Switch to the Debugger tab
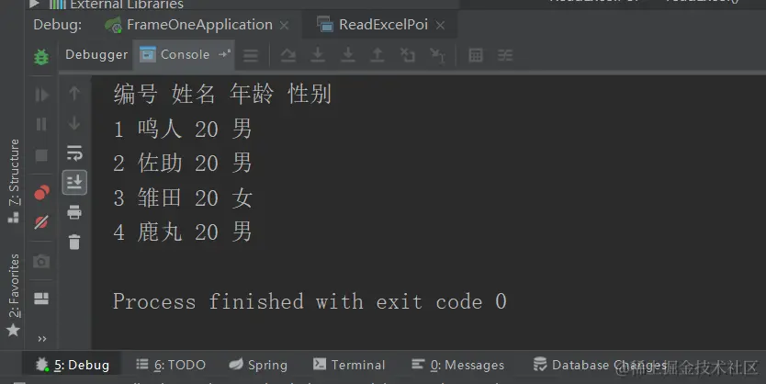766x384 pixels. (96, 55)
